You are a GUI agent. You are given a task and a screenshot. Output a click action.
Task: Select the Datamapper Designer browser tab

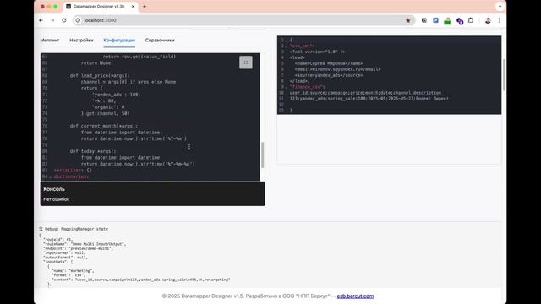point(100,7)
